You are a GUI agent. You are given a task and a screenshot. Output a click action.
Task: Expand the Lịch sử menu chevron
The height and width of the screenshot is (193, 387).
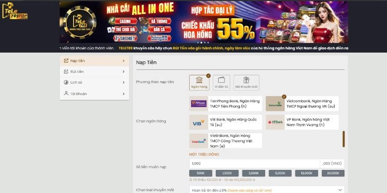pyautogui.click(x=123, y=83)
